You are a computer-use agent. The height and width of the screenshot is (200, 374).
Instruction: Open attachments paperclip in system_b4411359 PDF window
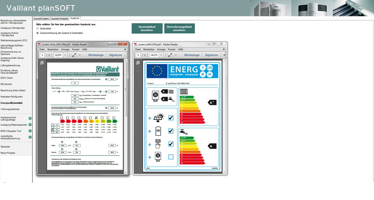[138, 71]
